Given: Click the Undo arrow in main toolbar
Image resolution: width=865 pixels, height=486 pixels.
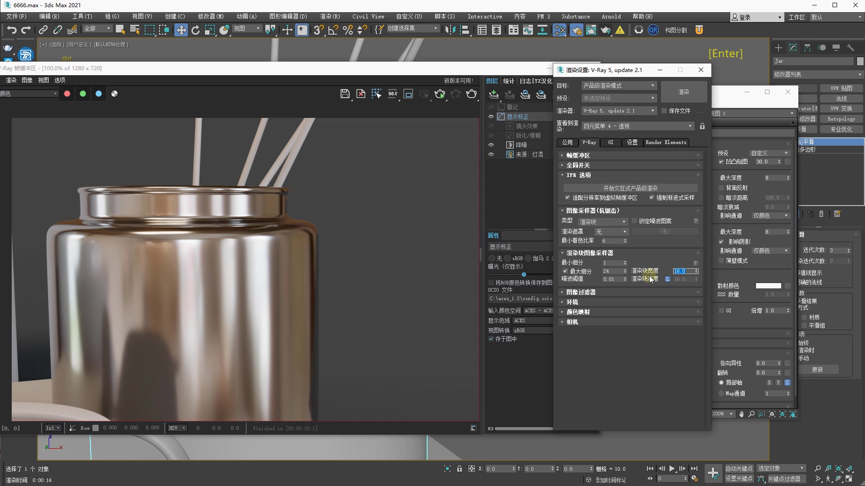Looking at the screenshot, I should [x=12, y=30].
